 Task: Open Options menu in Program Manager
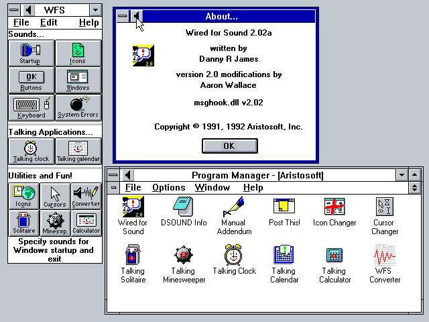(169, 188)
